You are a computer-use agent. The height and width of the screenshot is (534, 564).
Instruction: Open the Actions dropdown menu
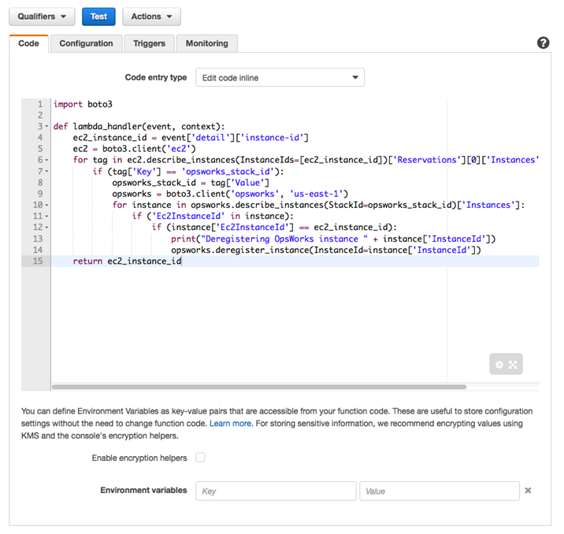click(x=151, y=17)
